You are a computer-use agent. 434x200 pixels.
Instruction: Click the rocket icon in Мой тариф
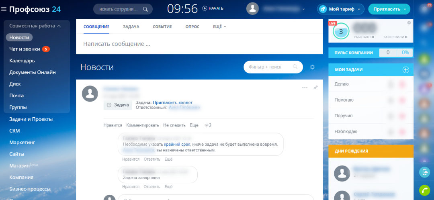[322, 9]
